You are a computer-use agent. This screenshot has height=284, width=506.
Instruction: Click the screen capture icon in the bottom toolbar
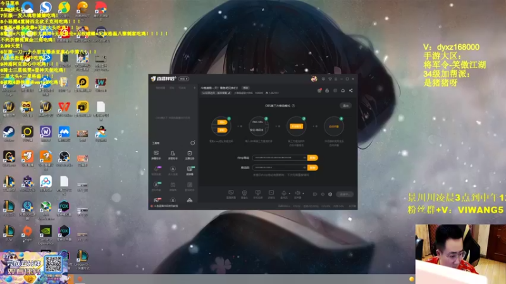pyautogui.click(x=231, y=194)
